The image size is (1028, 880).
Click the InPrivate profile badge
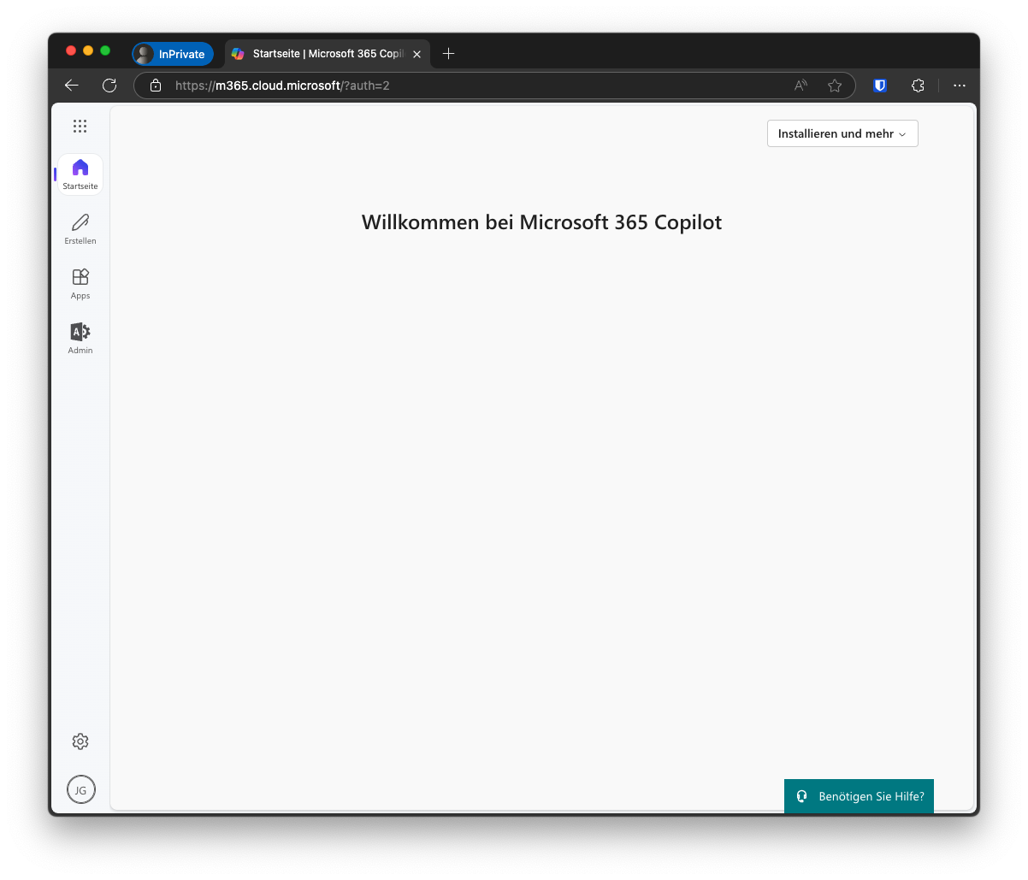coord(173,54)
